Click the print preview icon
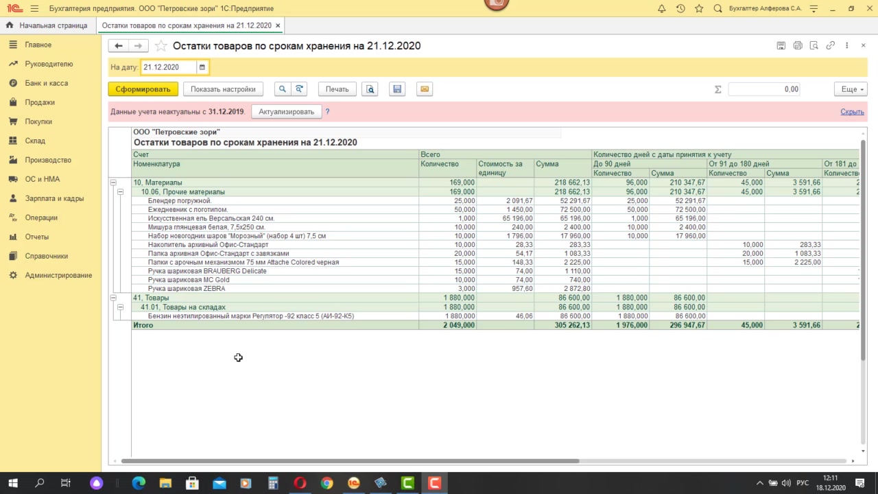This screenshot has height=494, width=878. 370,89
